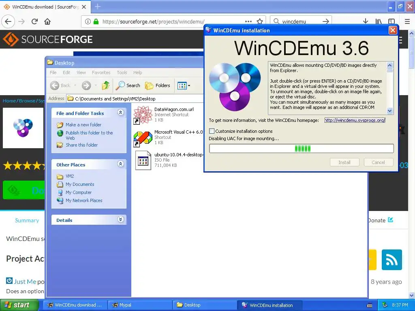The height and width of the screenshot is (311, 415).
Task: Open My Documents under Other Places
Action: point(80,184)
